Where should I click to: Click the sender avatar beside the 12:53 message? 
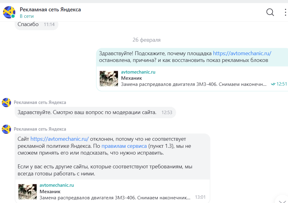tap(6, 102)
